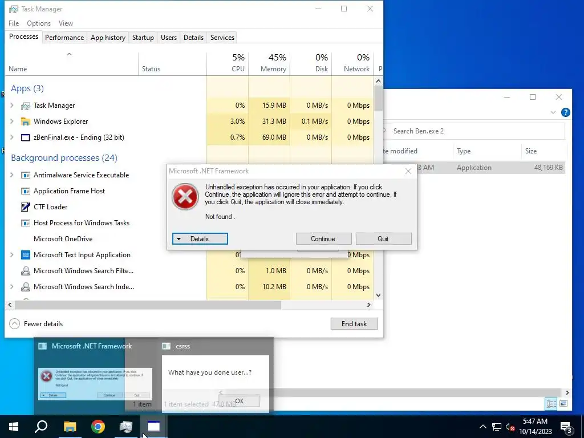Click the Task Manager process icon

25,106
